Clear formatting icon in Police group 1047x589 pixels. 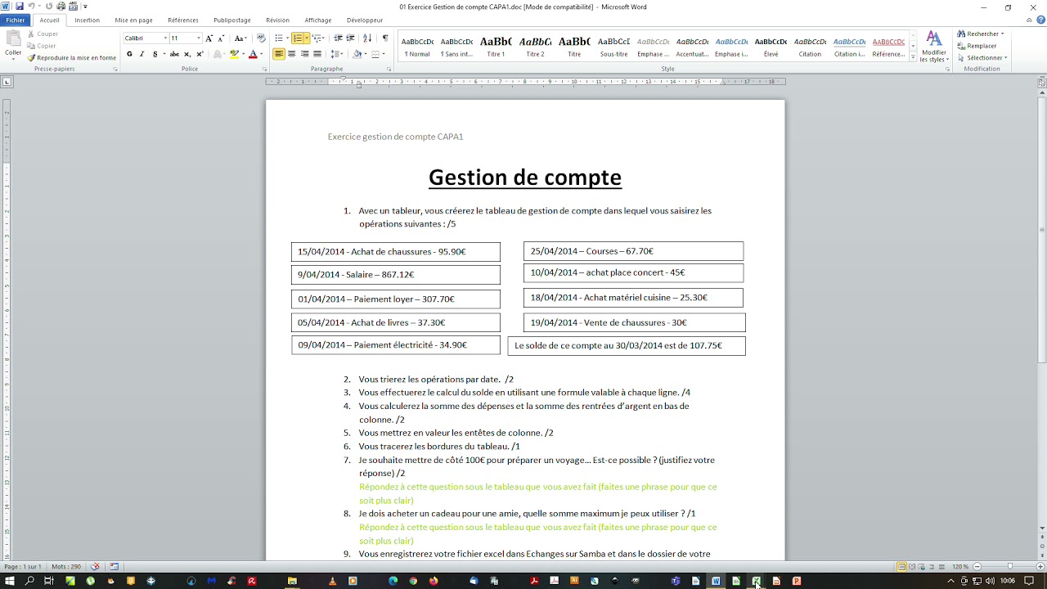(261, 38)
